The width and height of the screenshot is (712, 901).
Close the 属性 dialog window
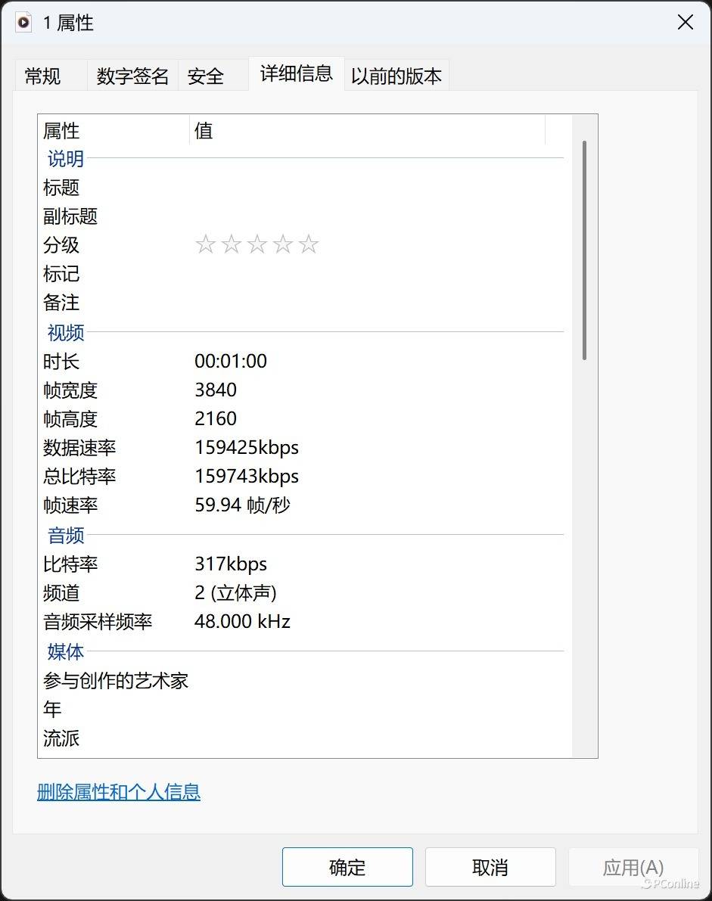point(685,23)
